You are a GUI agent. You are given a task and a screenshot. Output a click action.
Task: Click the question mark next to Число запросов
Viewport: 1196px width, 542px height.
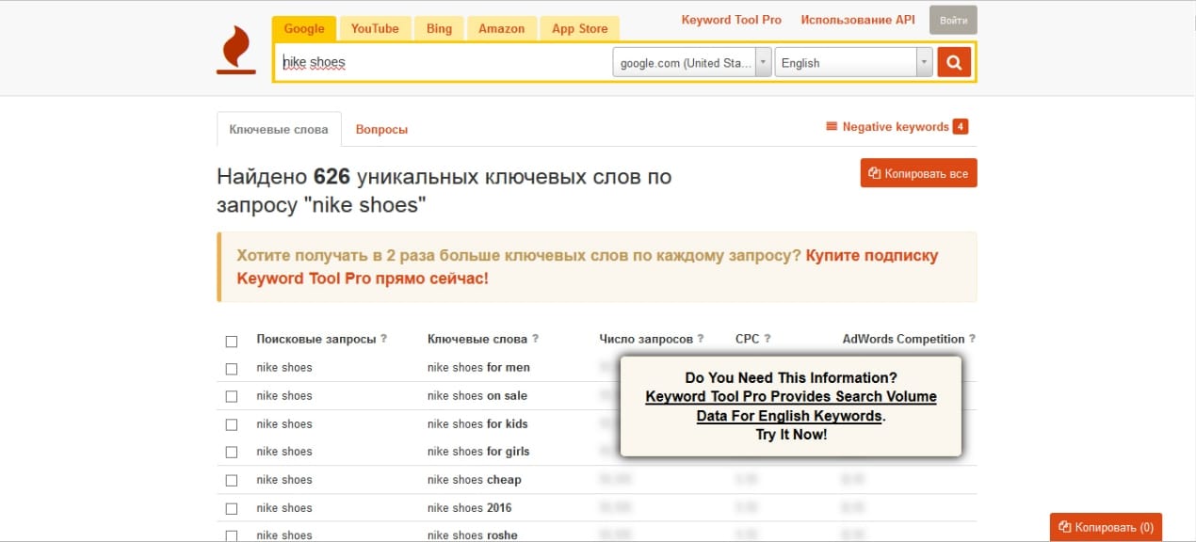point(701,339)
